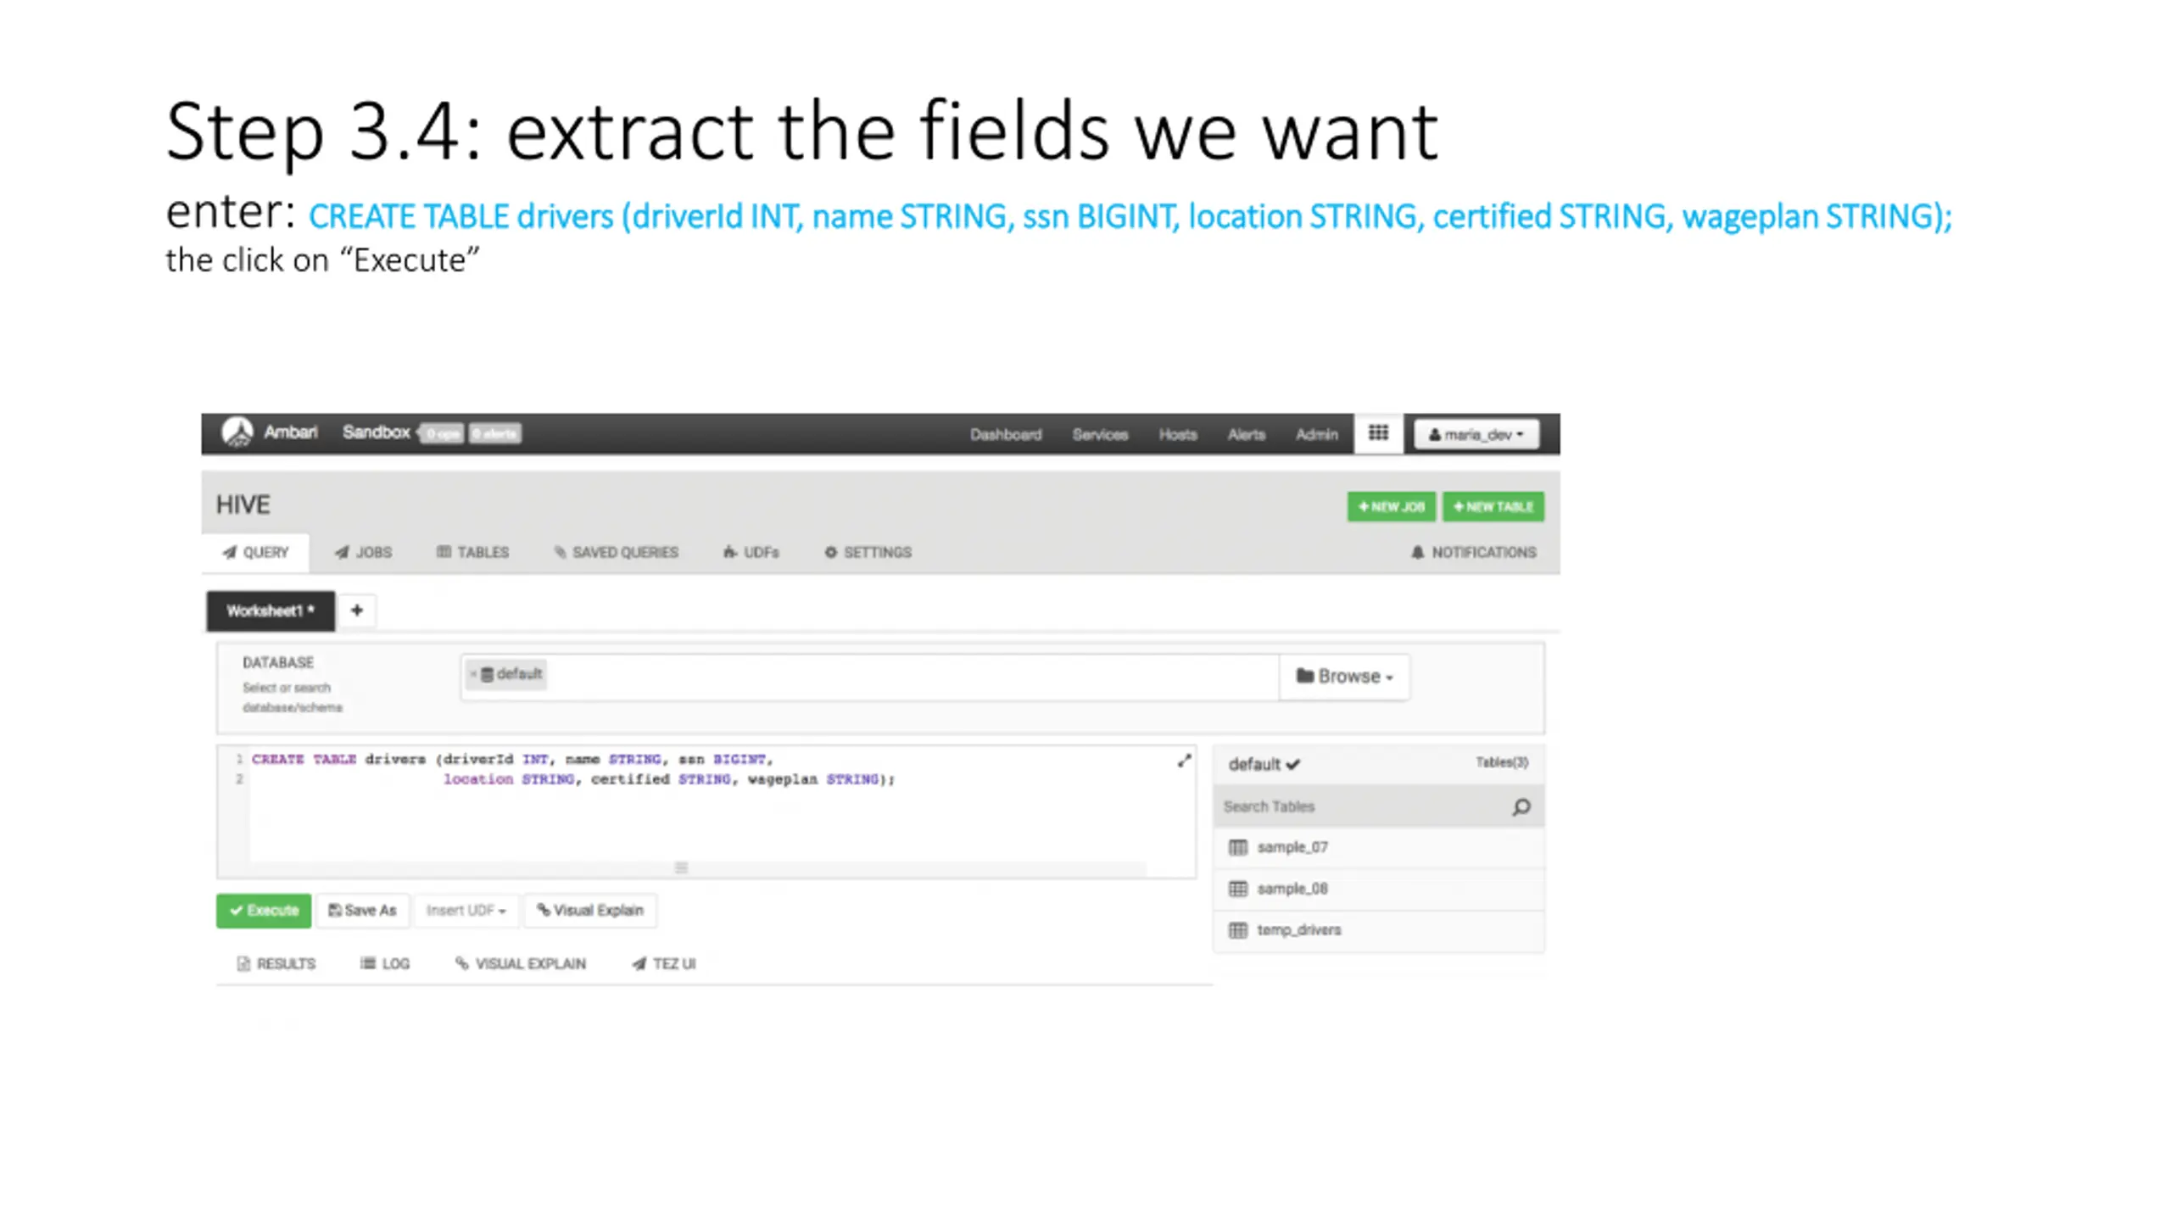Image resolution: width=2171 pixels, height=1221 pixels.
Task: Select the sample_08 table
Action: [x=1378, y=889]
